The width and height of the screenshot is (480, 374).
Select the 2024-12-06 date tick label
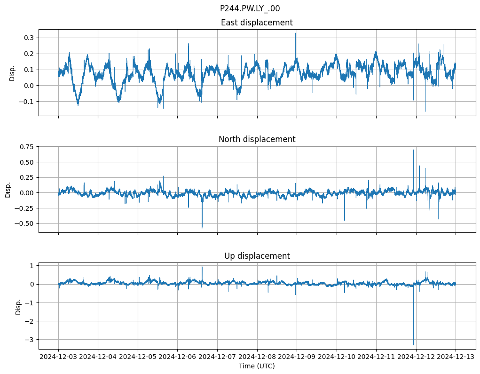click(177, 357)
